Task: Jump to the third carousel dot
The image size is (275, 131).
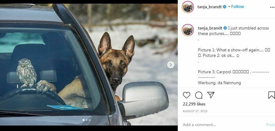Action: tap(89, 120)
